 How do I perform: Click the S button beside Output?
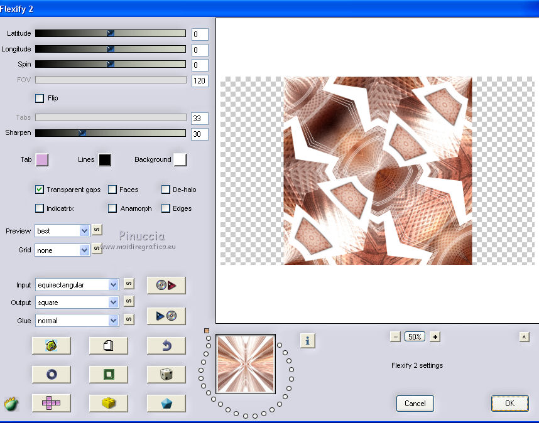129,301
